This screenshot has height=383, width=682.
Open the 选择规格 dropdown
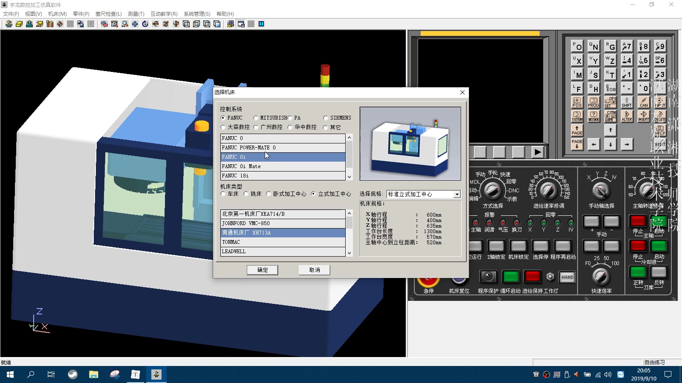click(457, 194)
